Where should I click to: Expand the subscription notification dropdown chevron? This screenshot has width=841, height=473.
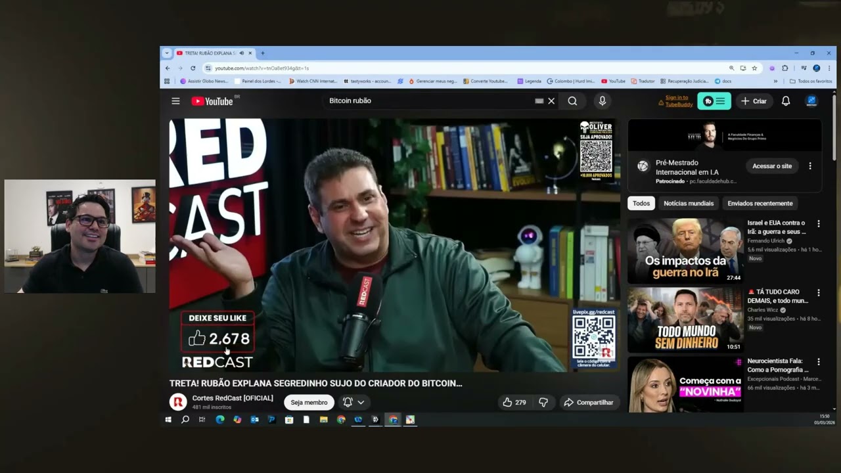[x=361, y=402]
